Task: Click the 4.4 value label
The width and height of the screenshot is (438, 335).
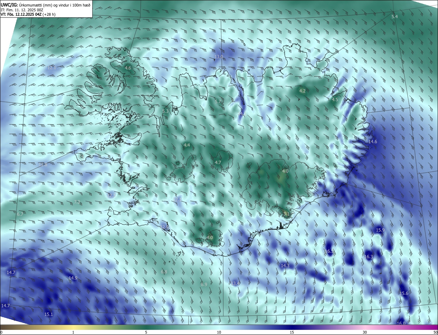Action: click(187, 145)
